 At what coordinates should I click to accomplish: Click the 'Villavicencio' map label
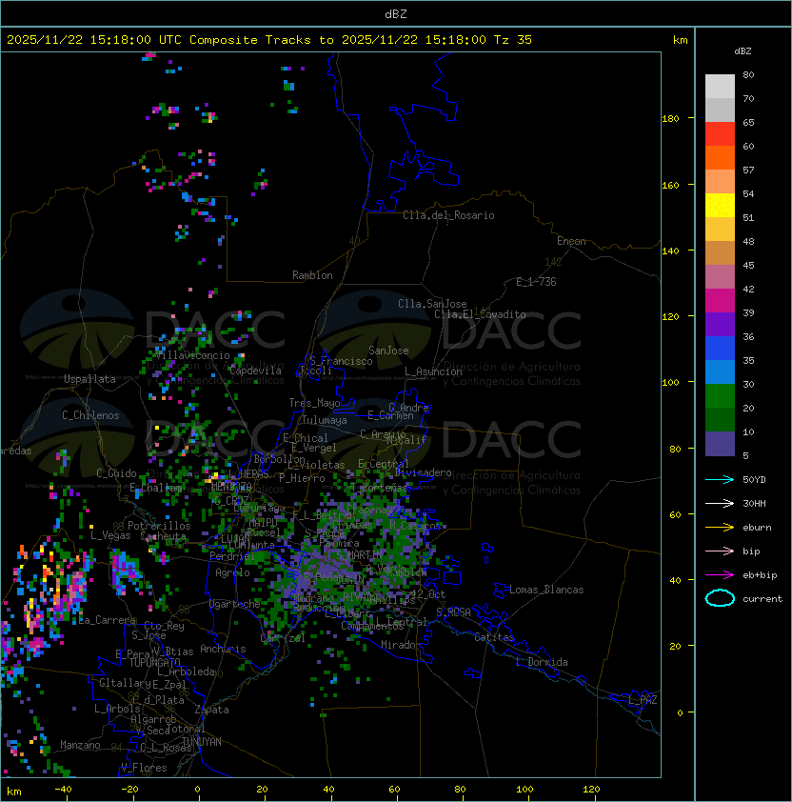[192, 355]
